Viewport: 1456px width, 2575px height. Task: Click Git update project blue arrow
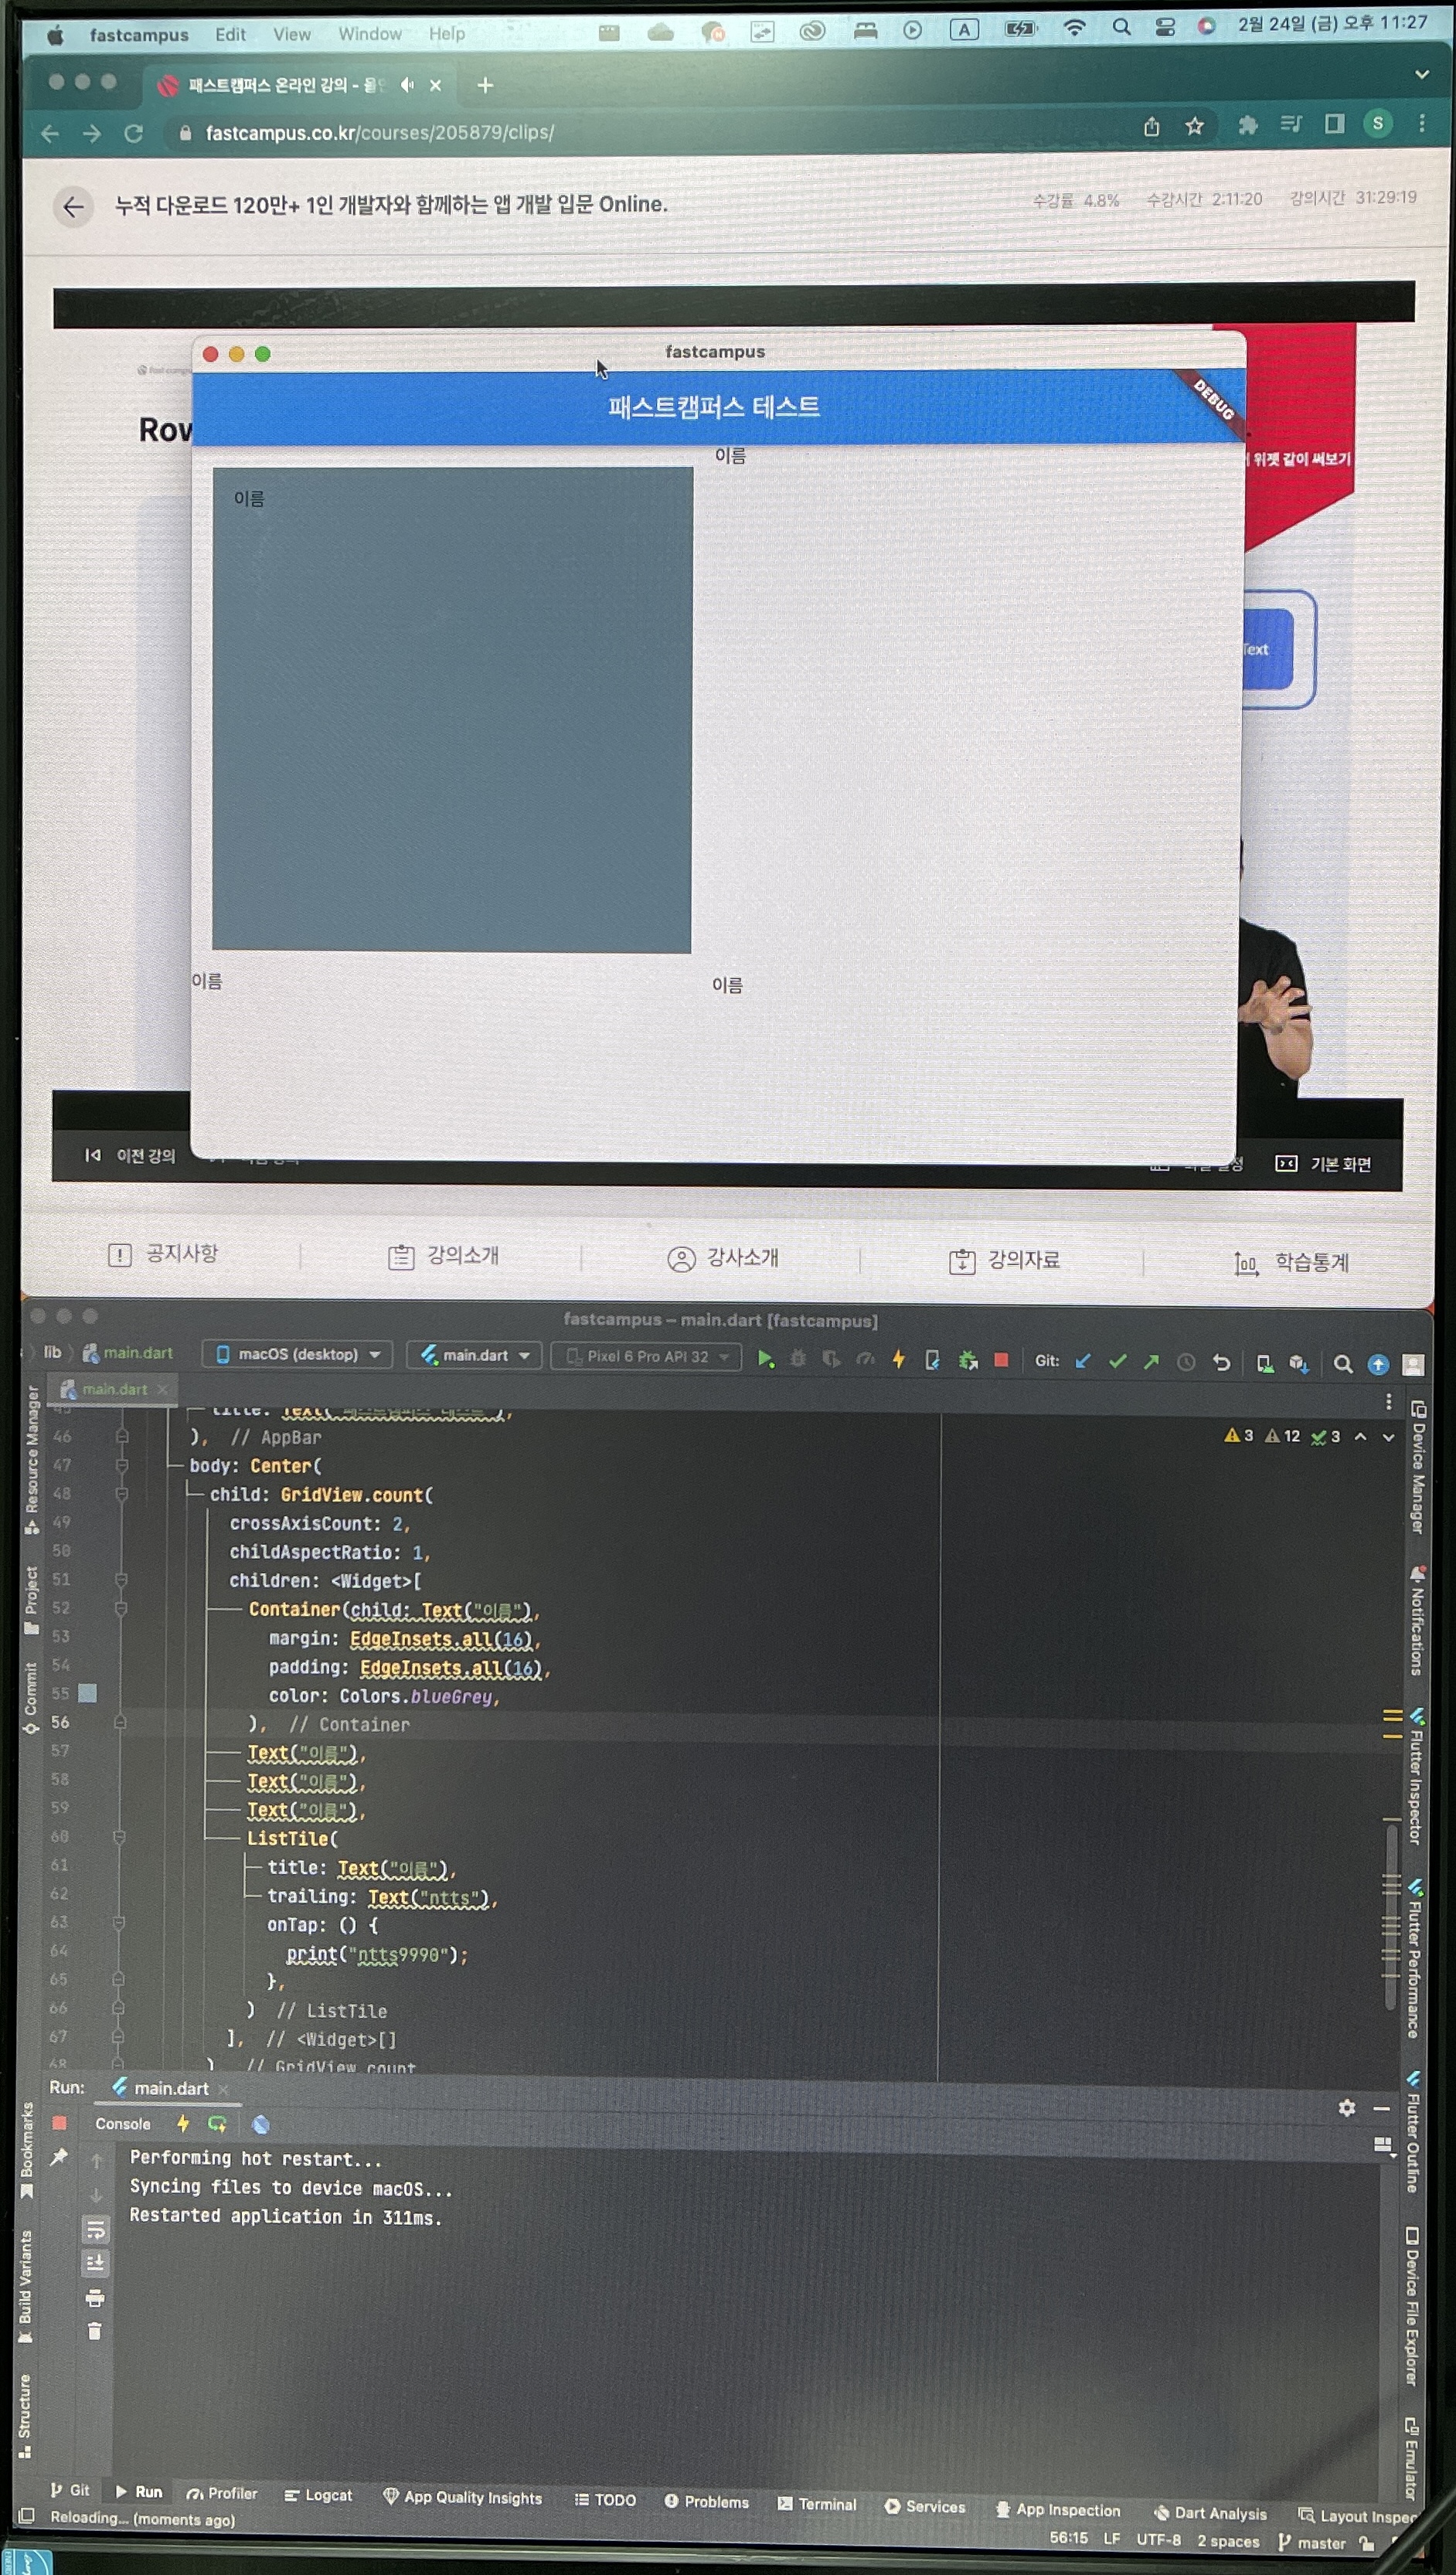click(1083, 1361)
